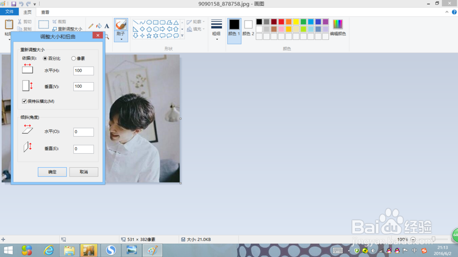The width and height of the screenshot is (458, 257).
Task: Open the quick access toolbar customize arrow
Action: coord(35,4)
